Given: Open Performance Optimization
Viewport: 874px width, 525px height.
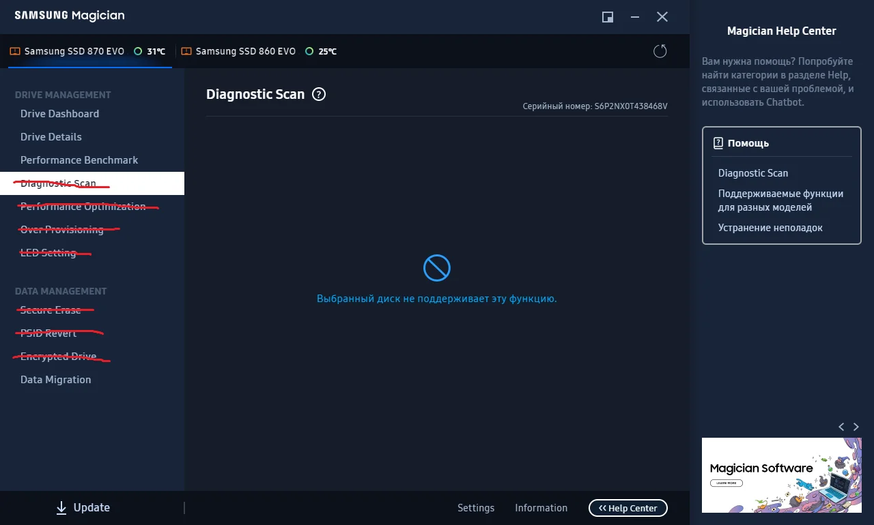Looking at the screenshot, I should tap(83, 207).
